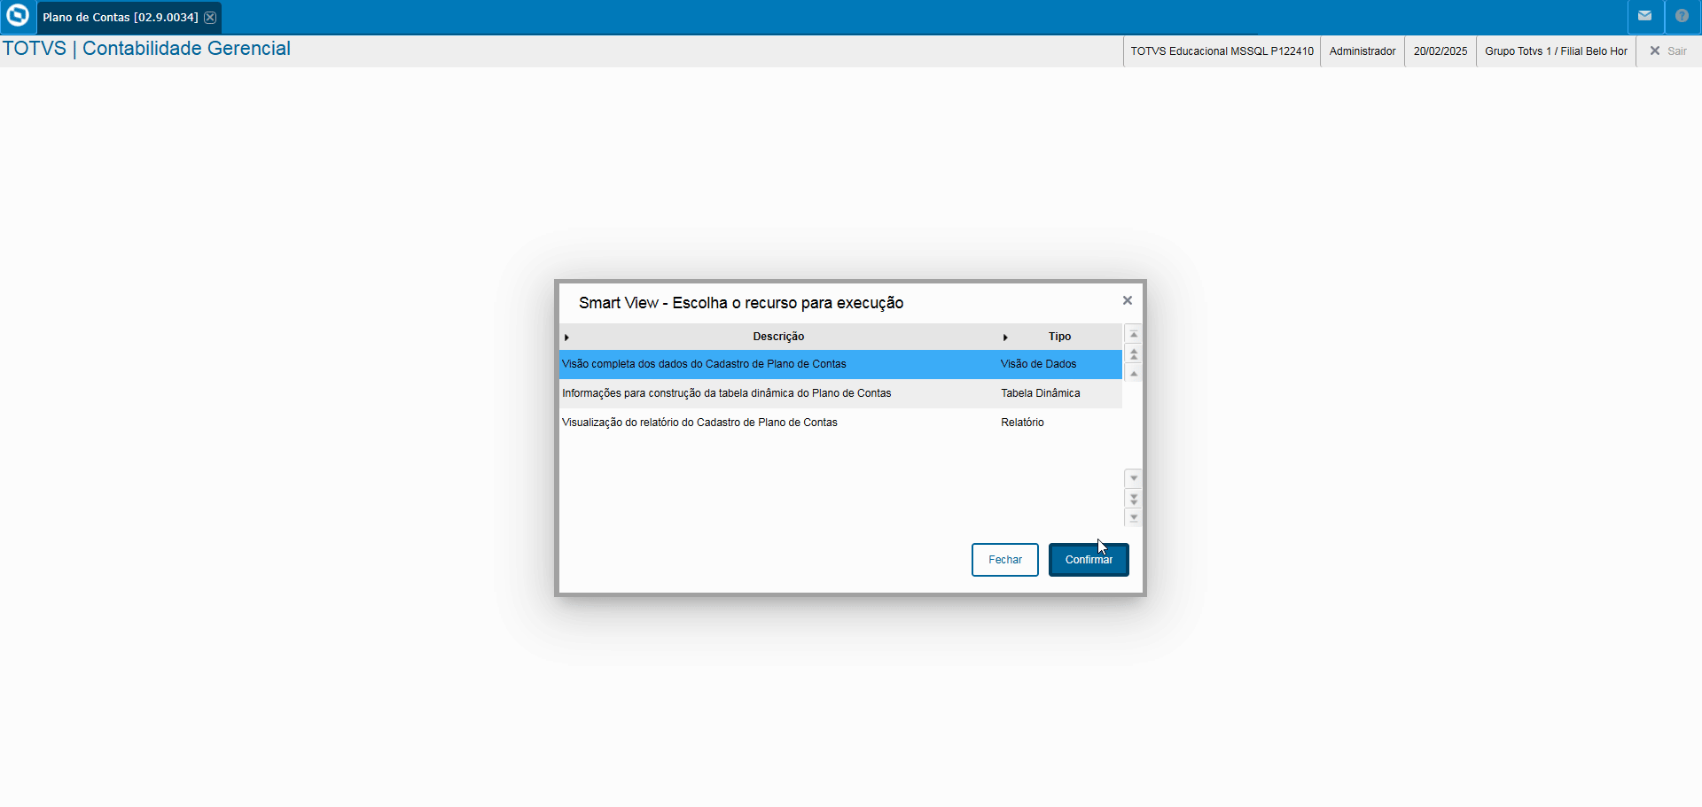This screenshot has width=1702, height=807.
Task: Click the Fechar button
Action: (1005, 560)
